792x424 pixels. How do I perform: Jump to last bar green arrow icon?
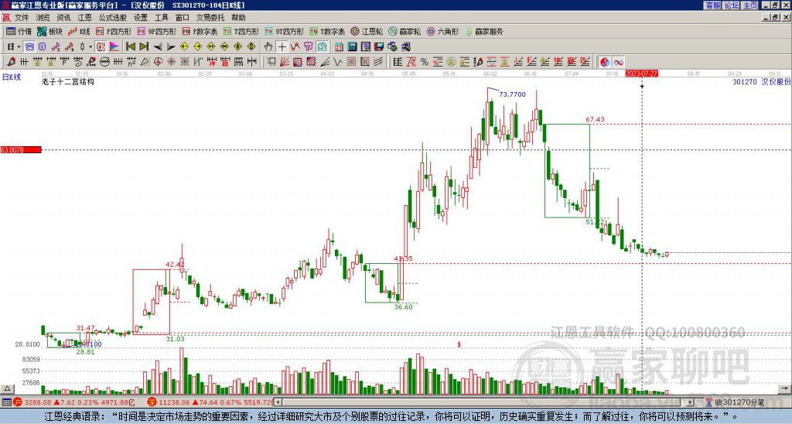coord(143,47)
